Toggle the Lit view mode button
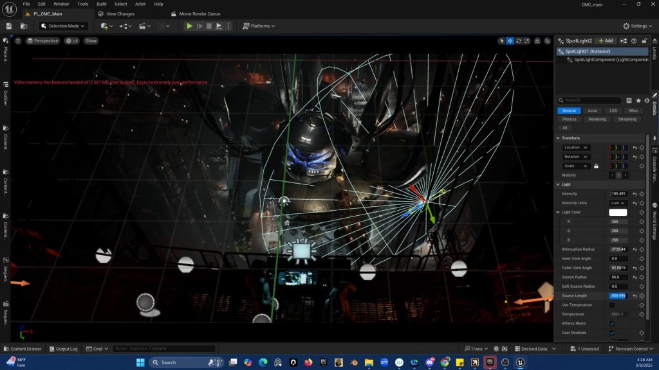The height and width of the screenshot is (370, 659). click(x=72, y=40)
